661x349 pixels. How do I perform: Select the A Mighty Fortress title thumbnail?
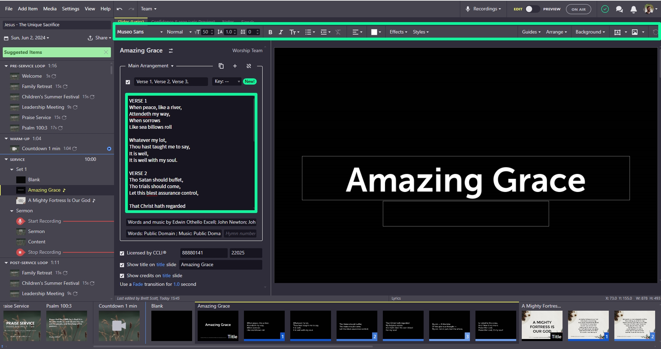pyautogui.click(x=542, y=326)
